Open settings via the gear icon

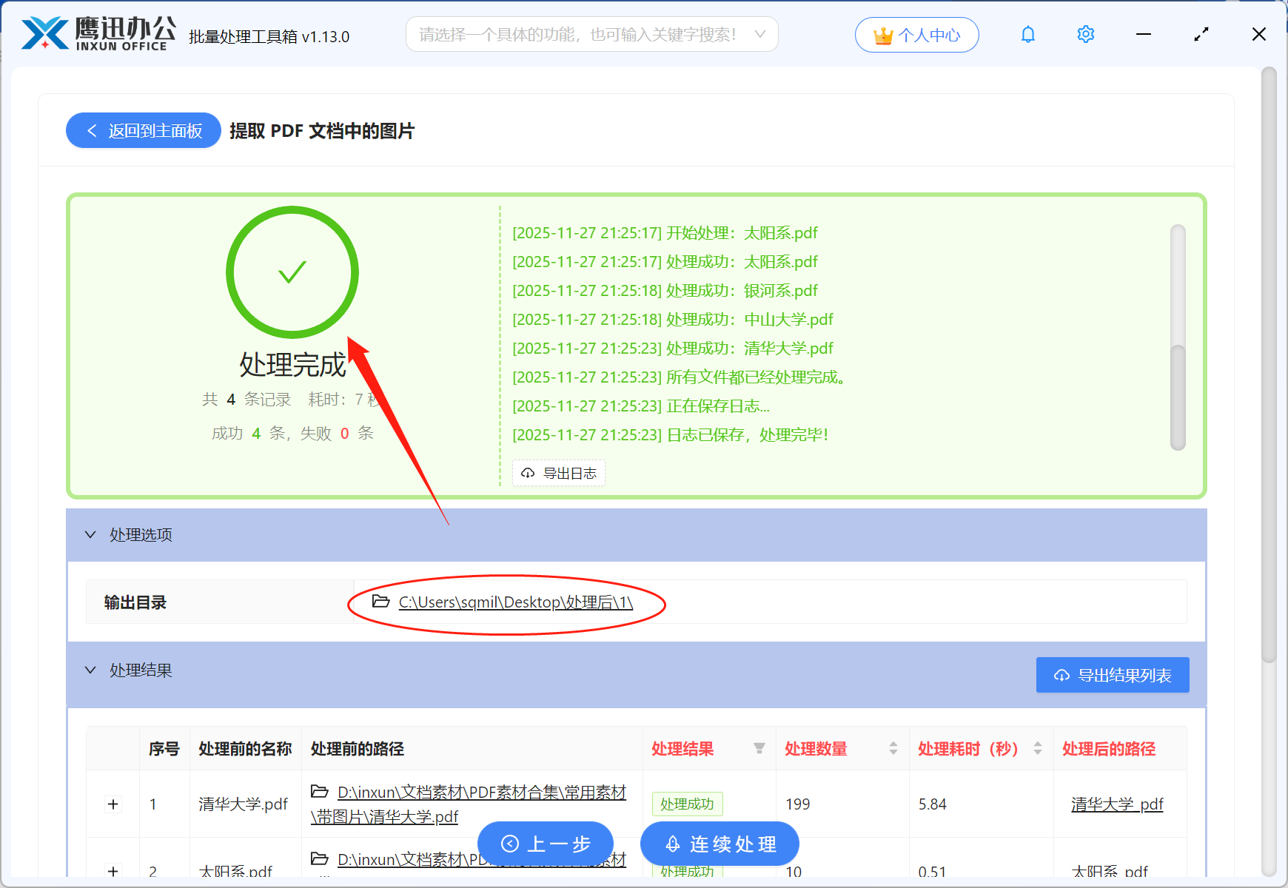1085,34
